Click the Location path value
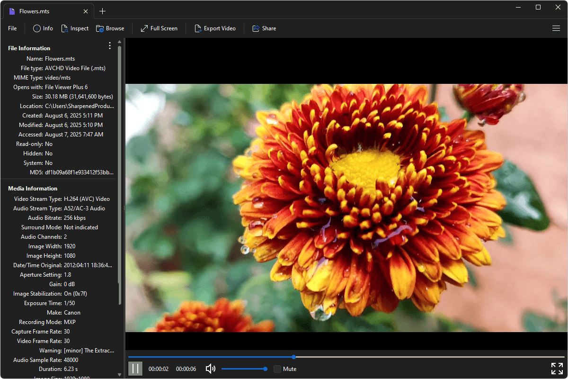This screenshot has width=568, height=379. (80, 106)
